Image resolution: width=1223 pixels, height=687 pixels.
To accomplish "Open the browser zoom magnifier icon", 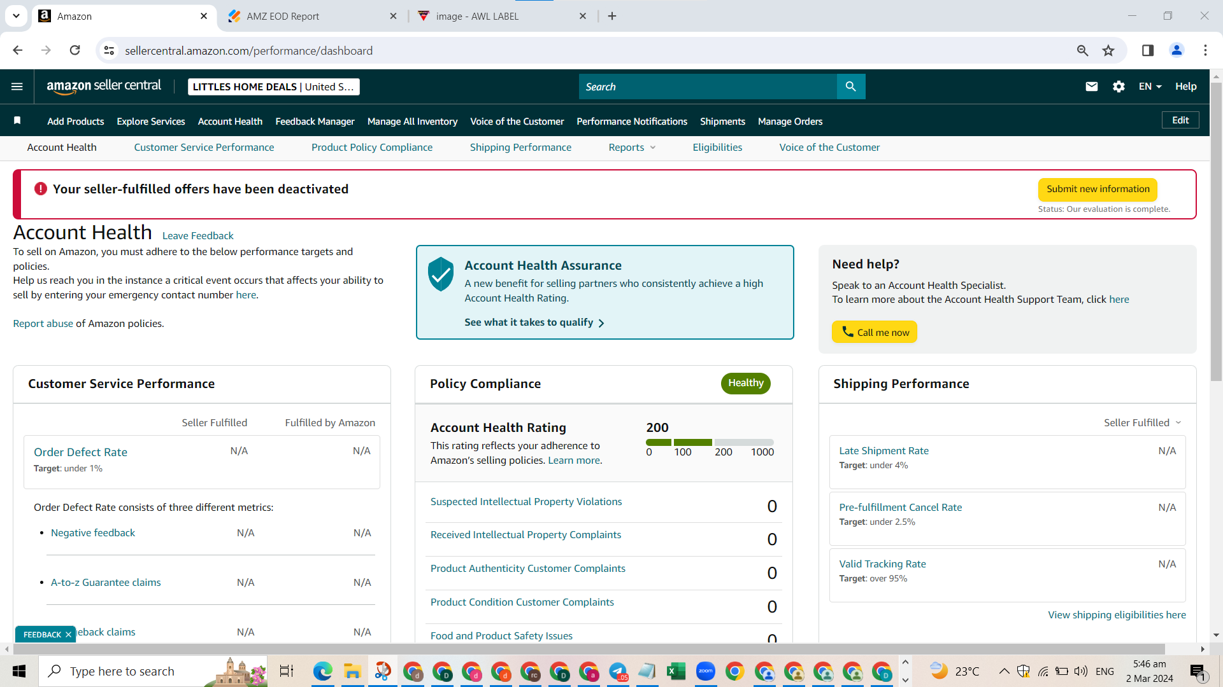I will [1083, 50].
